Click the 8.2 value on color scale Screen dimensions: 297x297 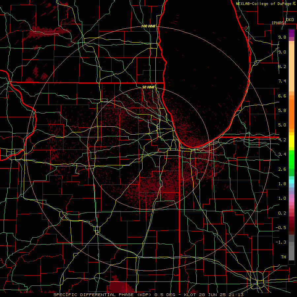(x=282, y=66)
